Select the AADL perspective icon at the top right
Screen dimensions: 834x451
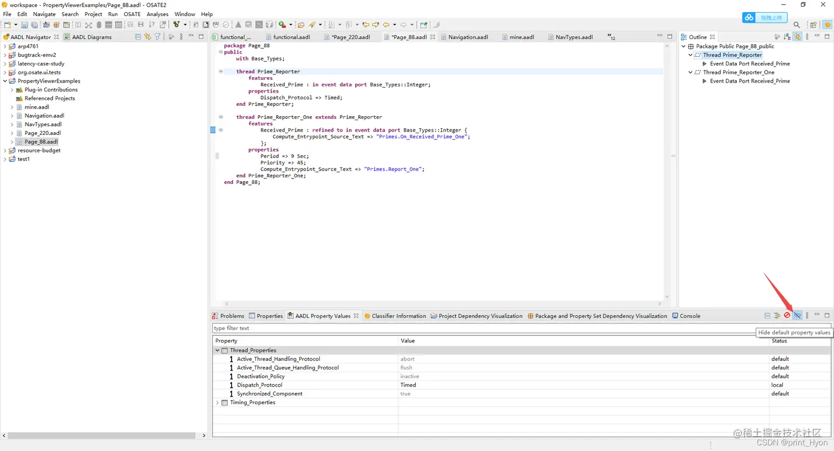click(827, 25)
